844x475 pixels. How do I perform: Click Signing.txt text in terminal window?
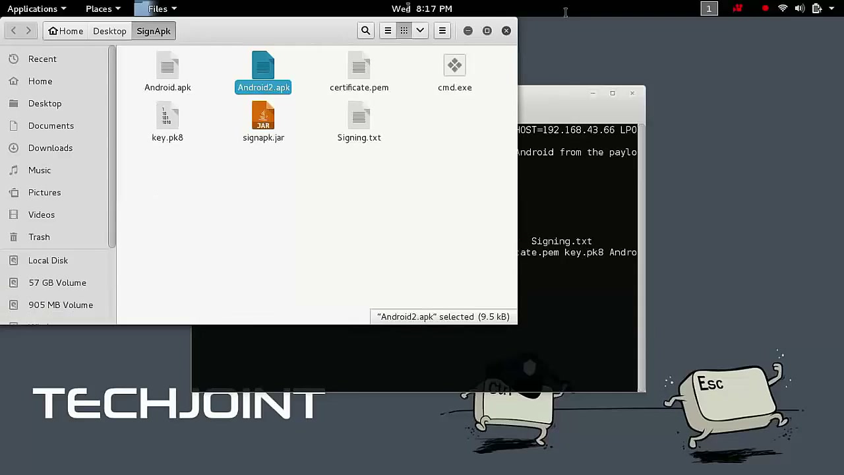click(x=561, y=241)
